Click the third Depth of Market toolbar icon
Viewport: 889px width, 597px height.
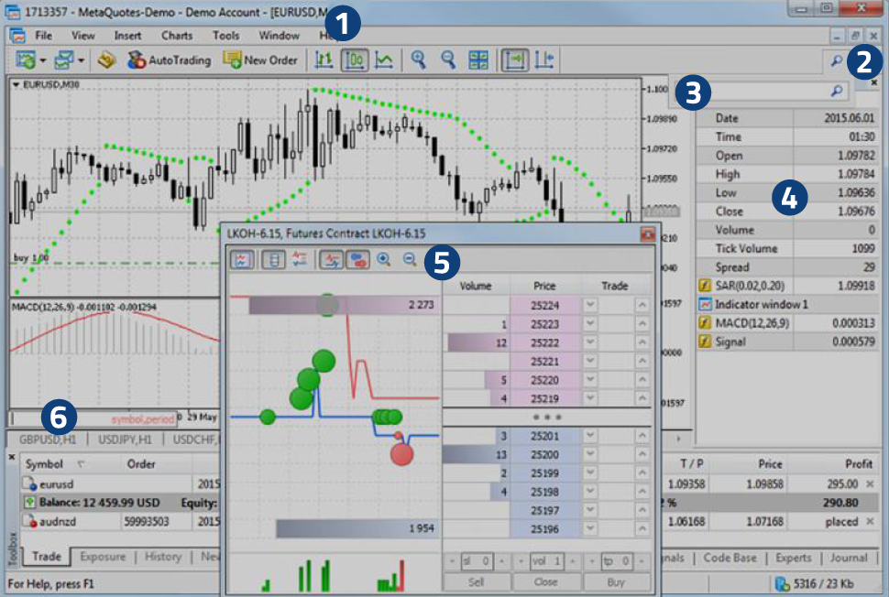299,259
